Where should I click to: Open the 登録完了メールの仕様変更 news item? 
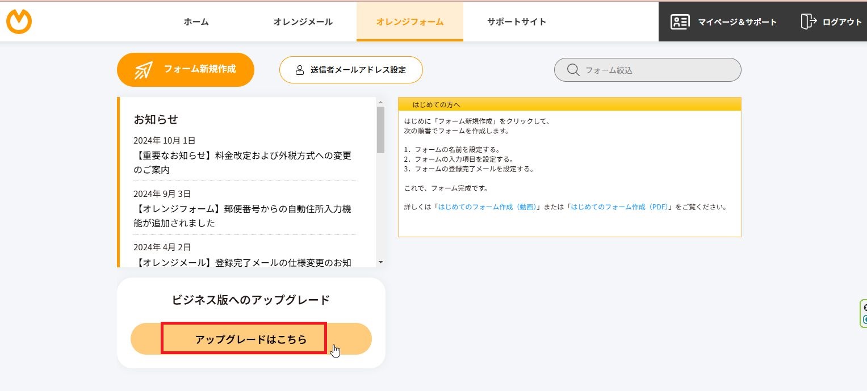click(242, 262)
